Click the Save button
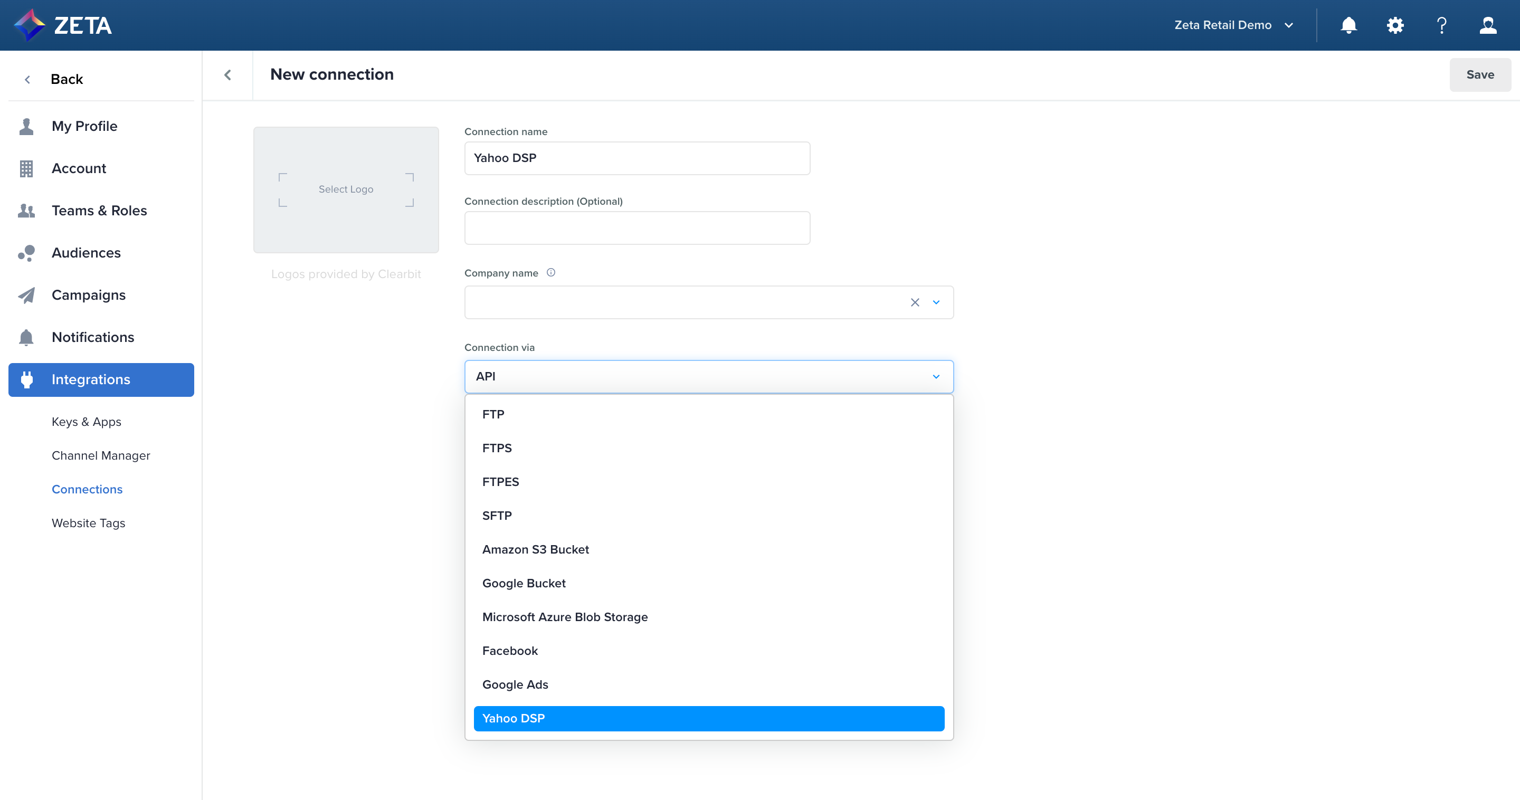The height and width of the screenshot is (800, 1520). pyautogui.click(x=1479, y=75)
